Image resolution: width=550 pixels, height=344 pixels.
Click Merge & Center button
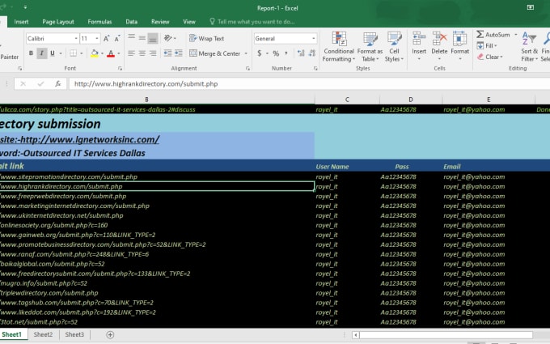[214, 53]
